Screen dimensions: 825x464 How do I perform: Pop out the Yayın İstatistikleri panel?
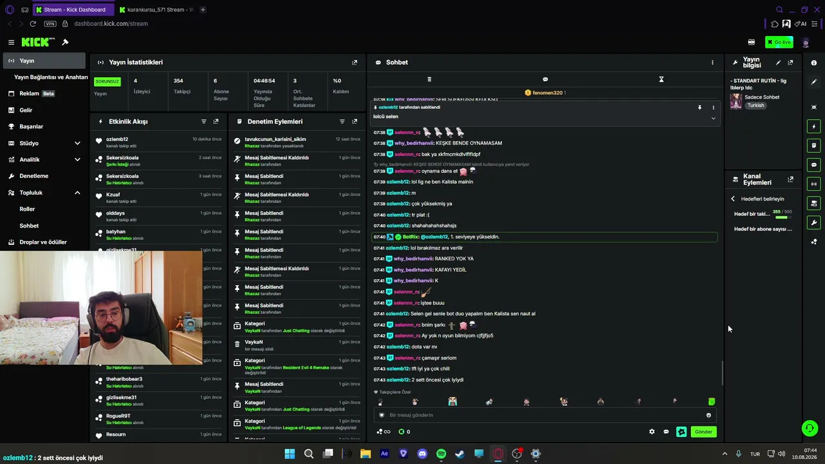click(x=354, y=63)
